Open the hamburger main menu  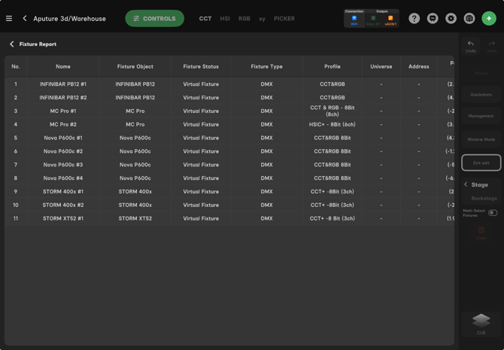pos(9,19)
